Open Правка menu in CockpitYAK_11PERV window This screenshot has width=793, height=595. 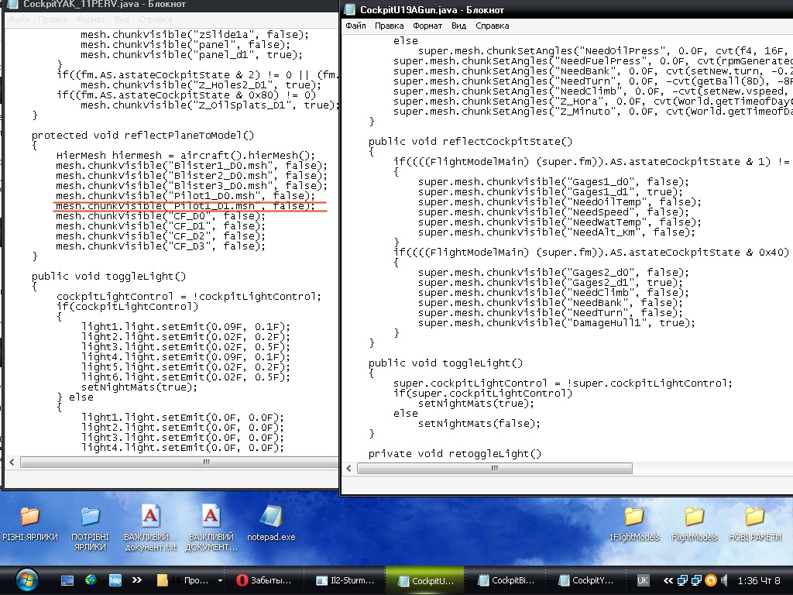(x=52, y=19)
